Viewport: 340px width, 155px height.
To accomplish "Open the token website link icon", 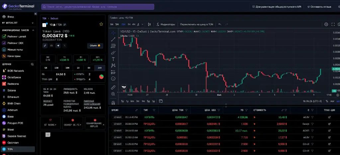I will [45, 45].
